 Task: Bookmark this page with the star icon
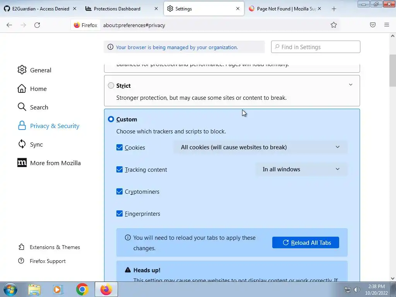click(x=334, y=25)
